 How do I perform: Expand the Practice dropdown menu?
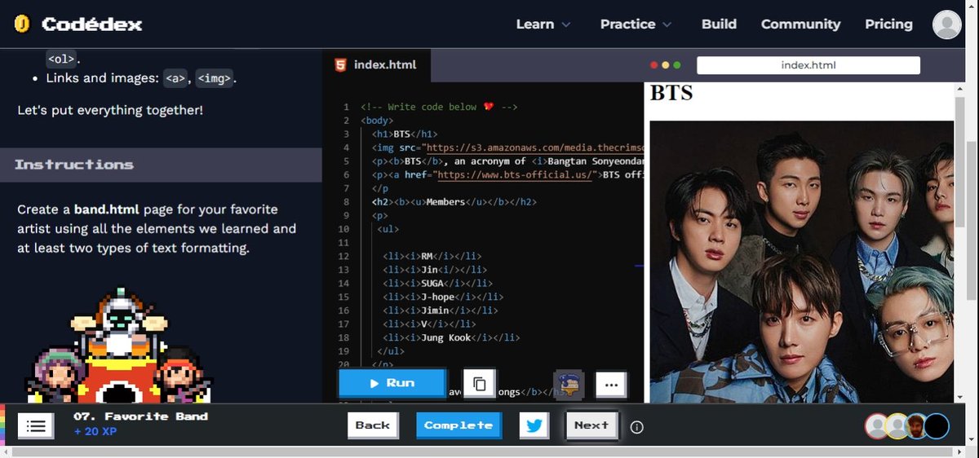[x=636, y=24]
